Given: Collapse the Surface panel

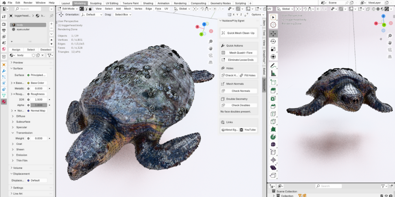Looking at the screenshot, I should point(18,68).
